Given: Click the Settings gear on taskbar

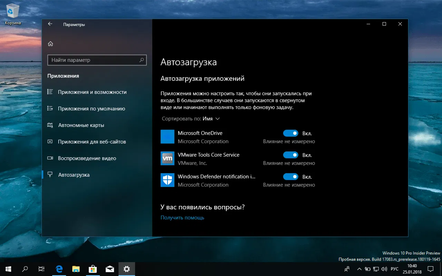Looking at the screenshot, I should pyautogui.click(x=127, y=269).
